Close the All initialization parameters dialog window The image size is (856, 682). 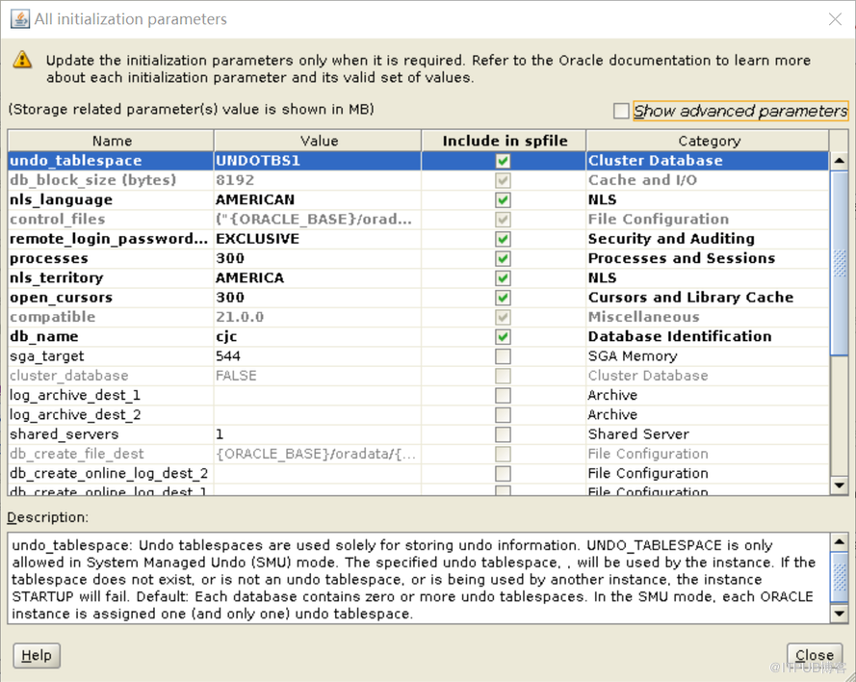point(834,19)
